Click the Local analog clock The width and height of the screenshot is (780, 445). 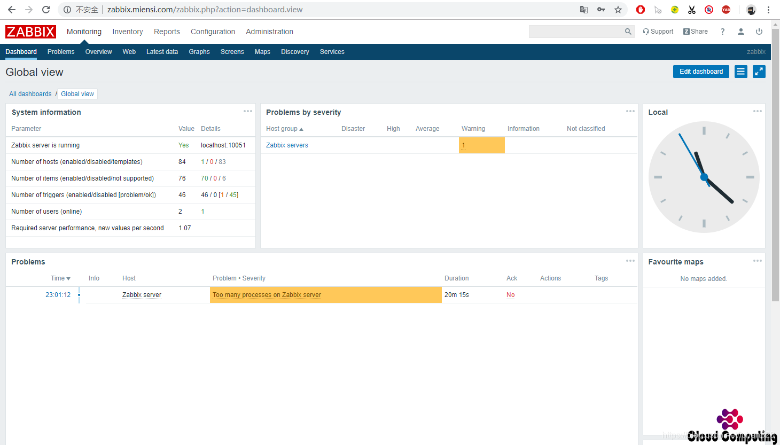[x=704, y=177]
